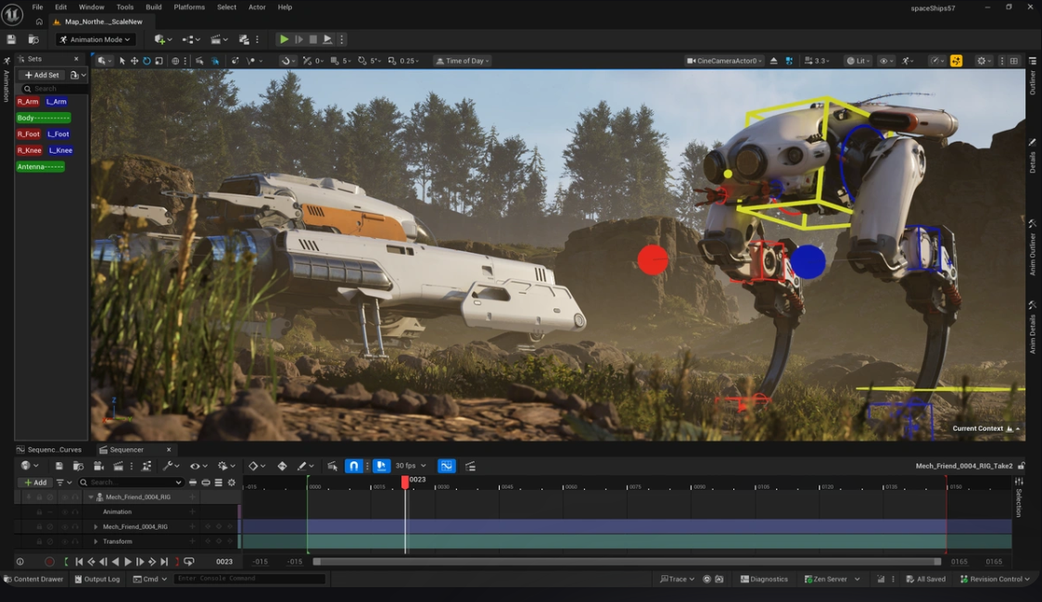Open the Content Drawer
The height and width of the screenshot is (602, 1042).
[x=34, y=580]
